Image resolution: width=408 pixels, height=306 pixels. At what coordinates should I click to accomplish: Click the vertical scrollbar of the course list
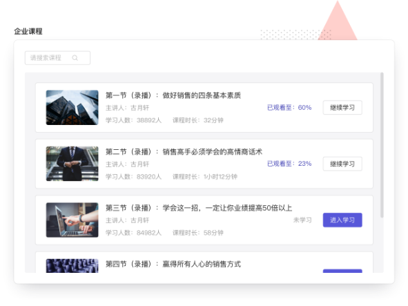click(x=382, y=145)
